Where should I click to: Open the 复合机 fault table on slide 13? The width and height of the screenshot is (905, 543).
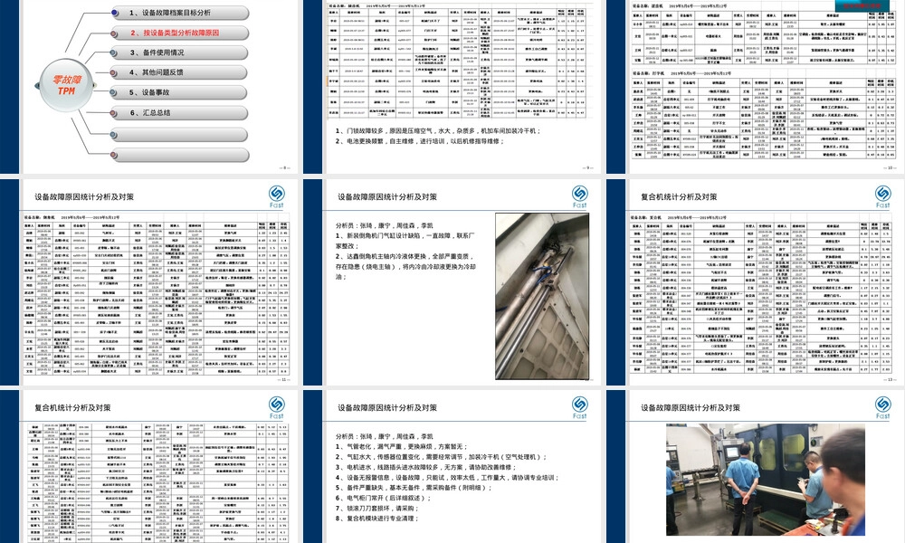761,294
